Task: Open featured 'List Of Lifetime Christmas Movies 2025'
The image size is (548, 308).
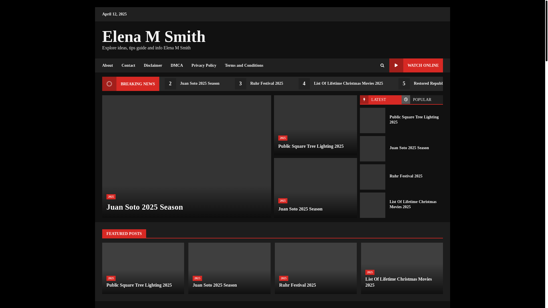Action: [x=398, y=282]
